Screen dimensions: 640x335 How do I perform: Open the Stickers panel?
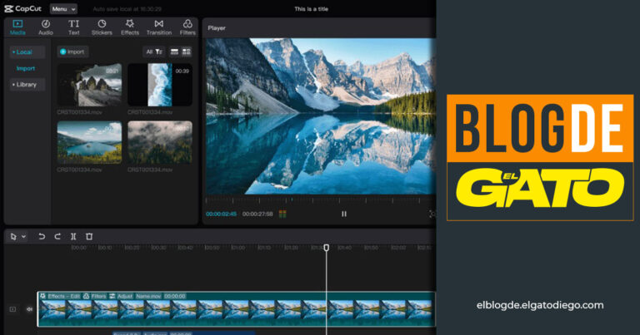pyautogui.click(x=102, y=27)
